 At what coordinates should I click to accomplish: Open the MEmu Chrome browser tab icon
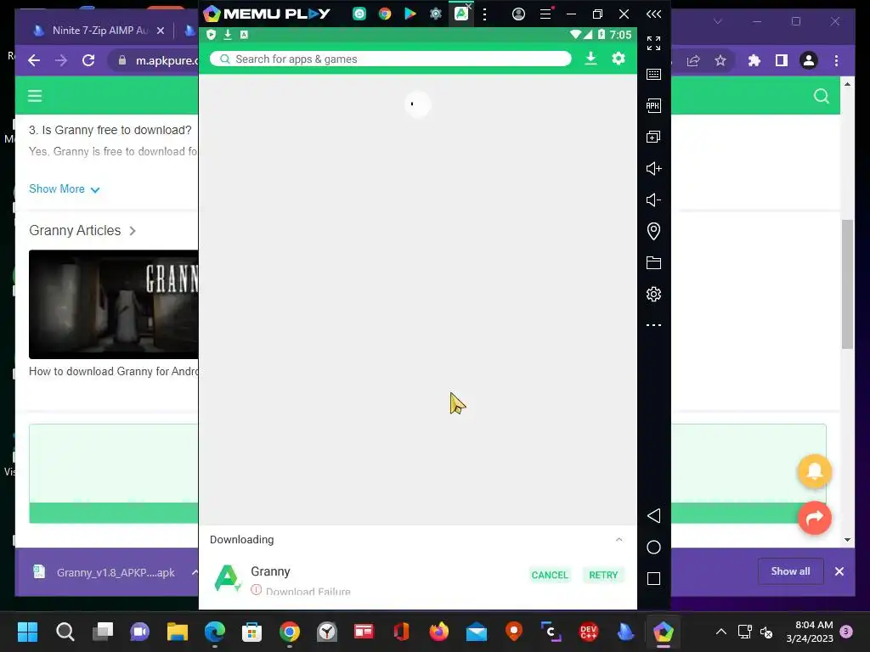pos(385,14)
